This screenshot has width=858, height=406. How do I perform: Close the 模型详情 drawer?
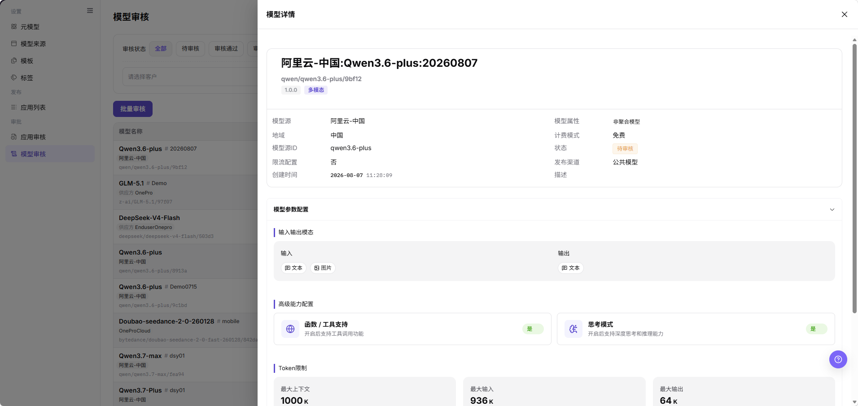point(844,14)
